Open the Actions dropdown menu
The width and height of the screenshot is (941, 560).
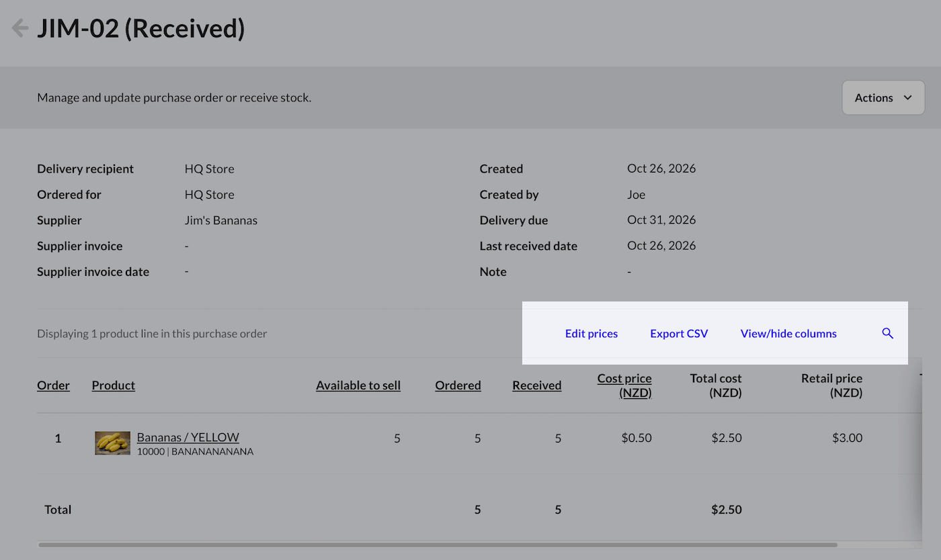click(883, 98)
